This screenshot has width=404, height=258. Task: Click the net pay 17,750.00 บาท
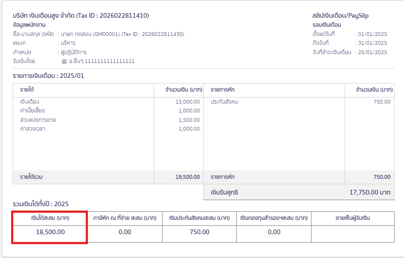pyautogui.click(x=370, y=192)
